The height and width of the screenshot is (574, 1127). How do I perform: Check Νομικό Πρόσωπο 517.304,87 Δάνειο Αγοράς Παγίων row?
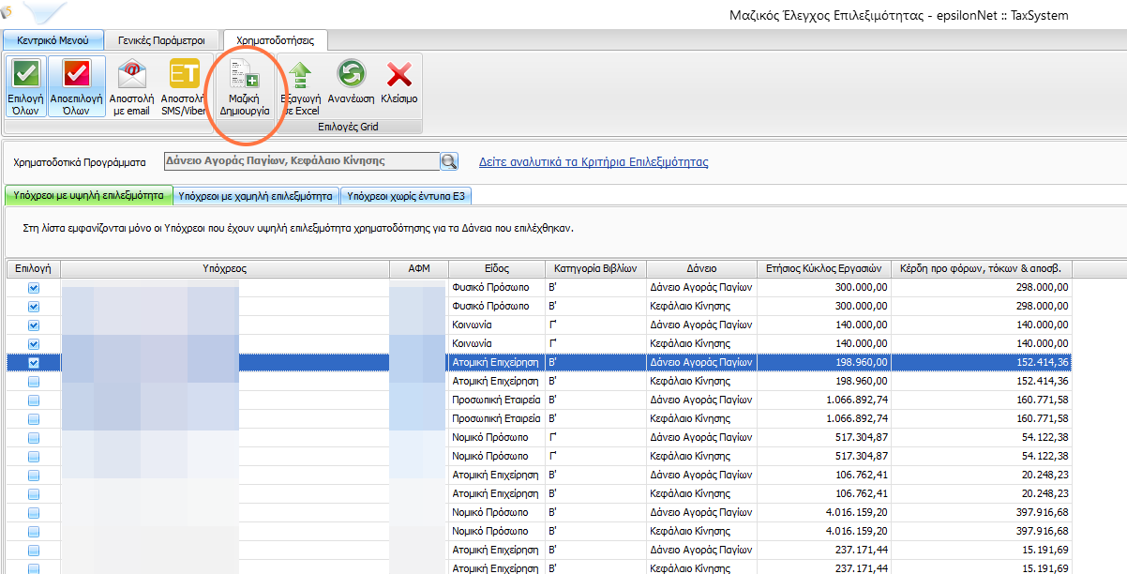34,438
